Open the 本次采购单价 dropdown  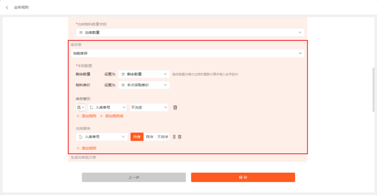pos(144,85)
